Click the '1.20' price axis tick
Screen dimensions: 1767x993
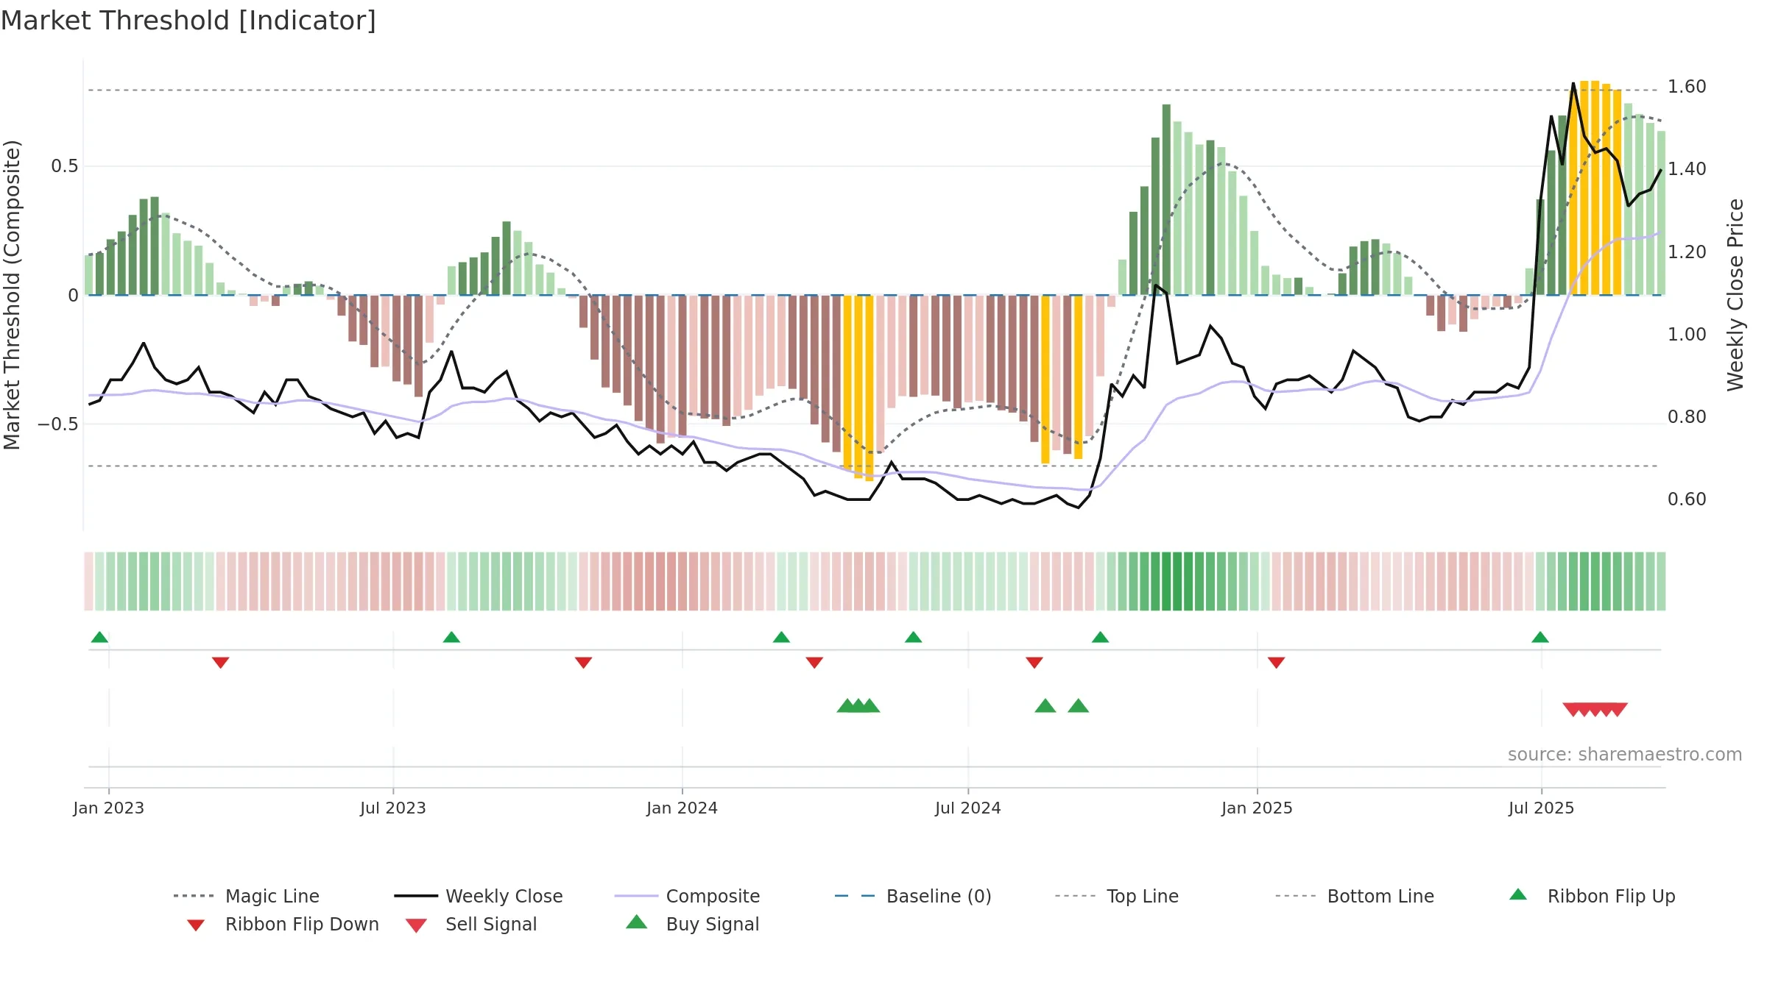1687,252
